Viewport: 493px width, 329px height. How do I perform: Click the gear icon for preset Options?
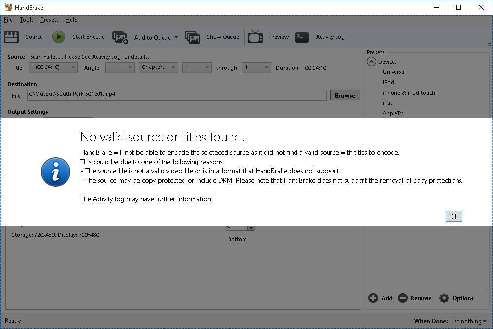(444, 298)
